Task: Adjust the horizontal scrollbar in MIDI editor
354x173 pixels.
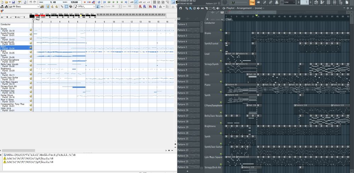Action: [x=19, y=150]
